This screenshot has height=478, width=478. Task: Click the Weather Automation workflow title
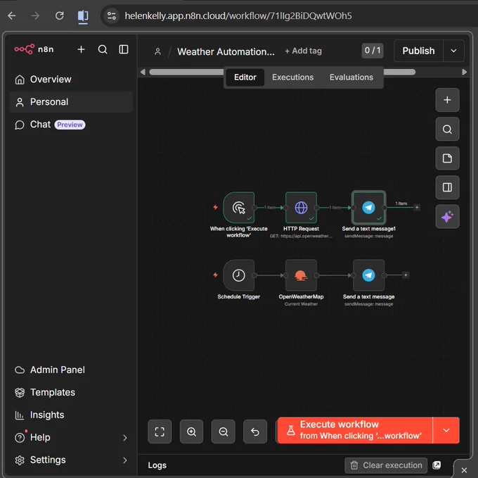click(x=226, y=51)
